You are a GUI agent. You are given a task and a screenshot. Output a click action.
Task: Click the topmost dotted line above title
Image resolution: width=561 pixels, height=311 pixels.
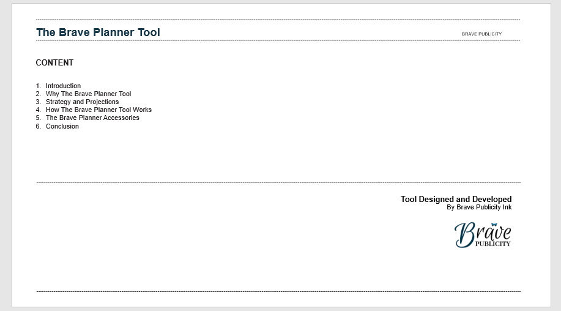tap(278, 20)
